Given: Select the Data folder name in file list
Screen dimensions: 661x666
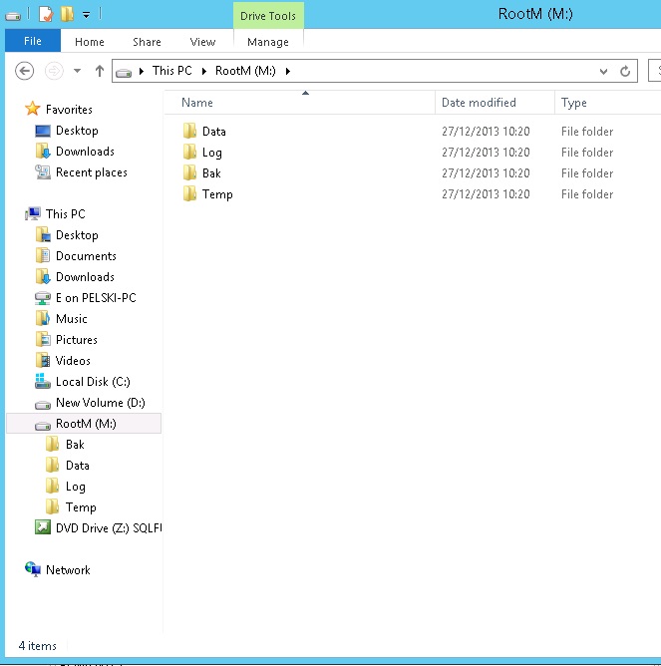Looking at the screenshot, I should coord(214,132).
